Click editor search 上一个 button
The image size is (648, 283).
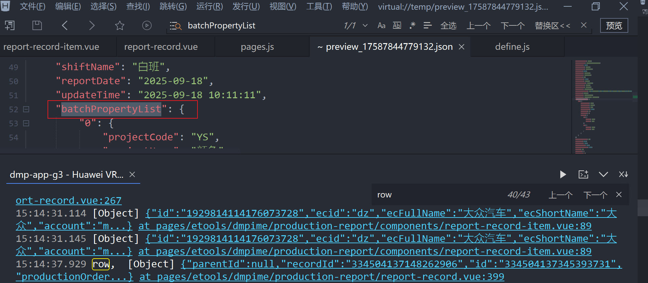pyautogui.click(x=479, y=26)
